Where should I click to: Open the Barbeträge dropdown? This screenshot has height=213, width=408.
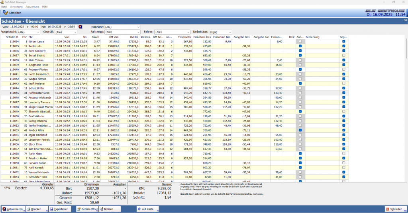230,32
